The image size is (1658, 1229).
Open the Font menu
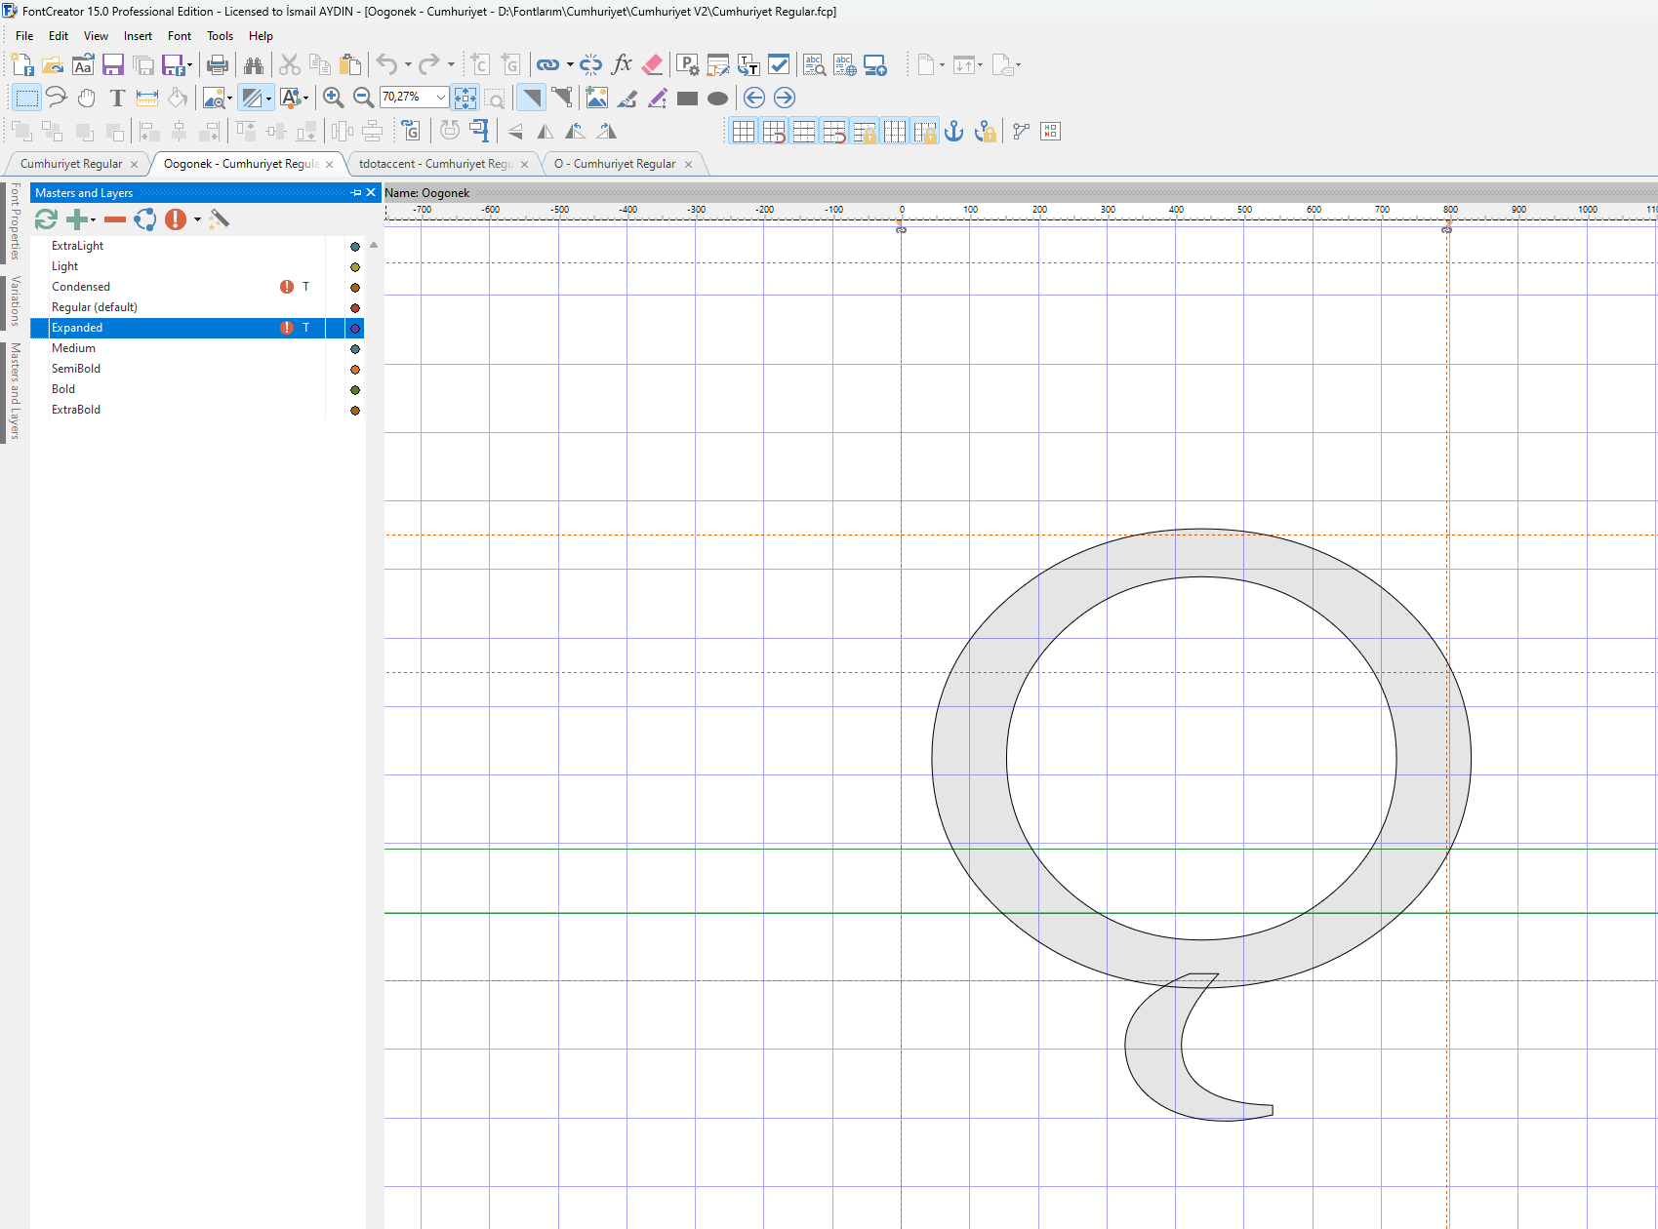pyautogui.click(x=180, y=36)
